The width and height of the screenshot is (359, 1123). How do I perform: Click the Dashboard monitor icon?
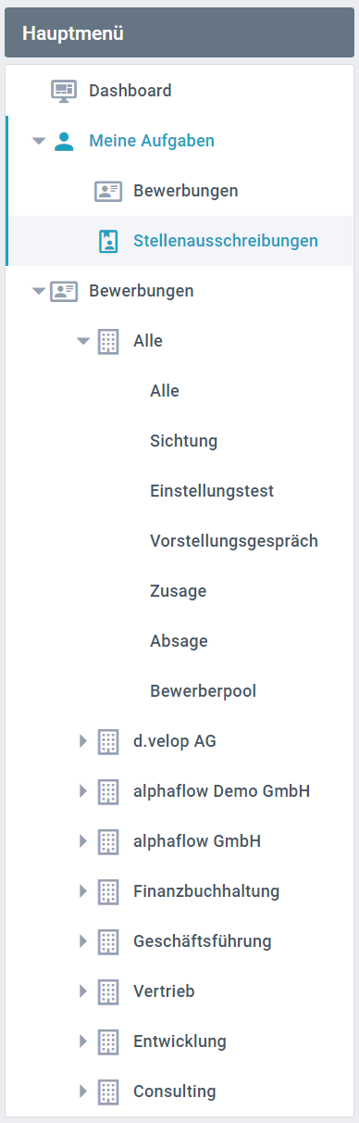tap(63, 91)
